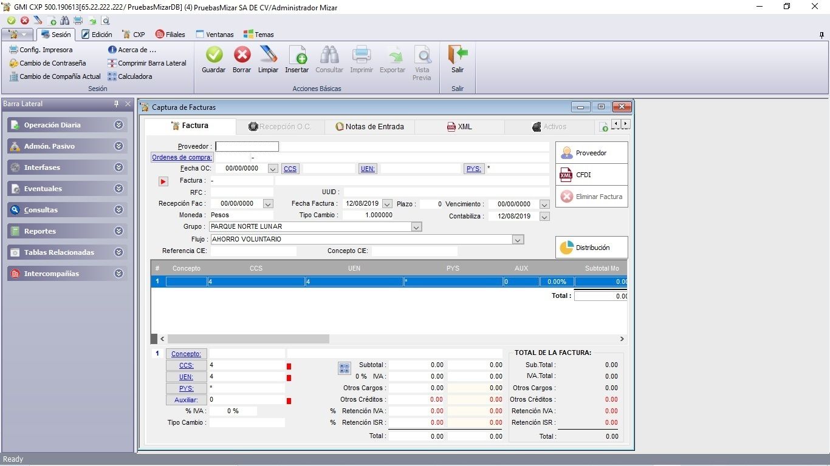830x466 pixels.
Task: Click the red play arrow beside Factura
Action: 163,181
